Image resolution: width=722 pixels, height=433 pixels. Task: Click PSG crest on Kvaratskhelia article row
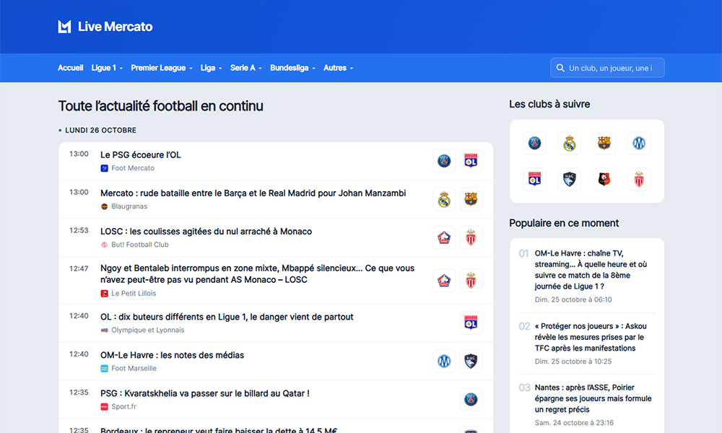[471, 399]
